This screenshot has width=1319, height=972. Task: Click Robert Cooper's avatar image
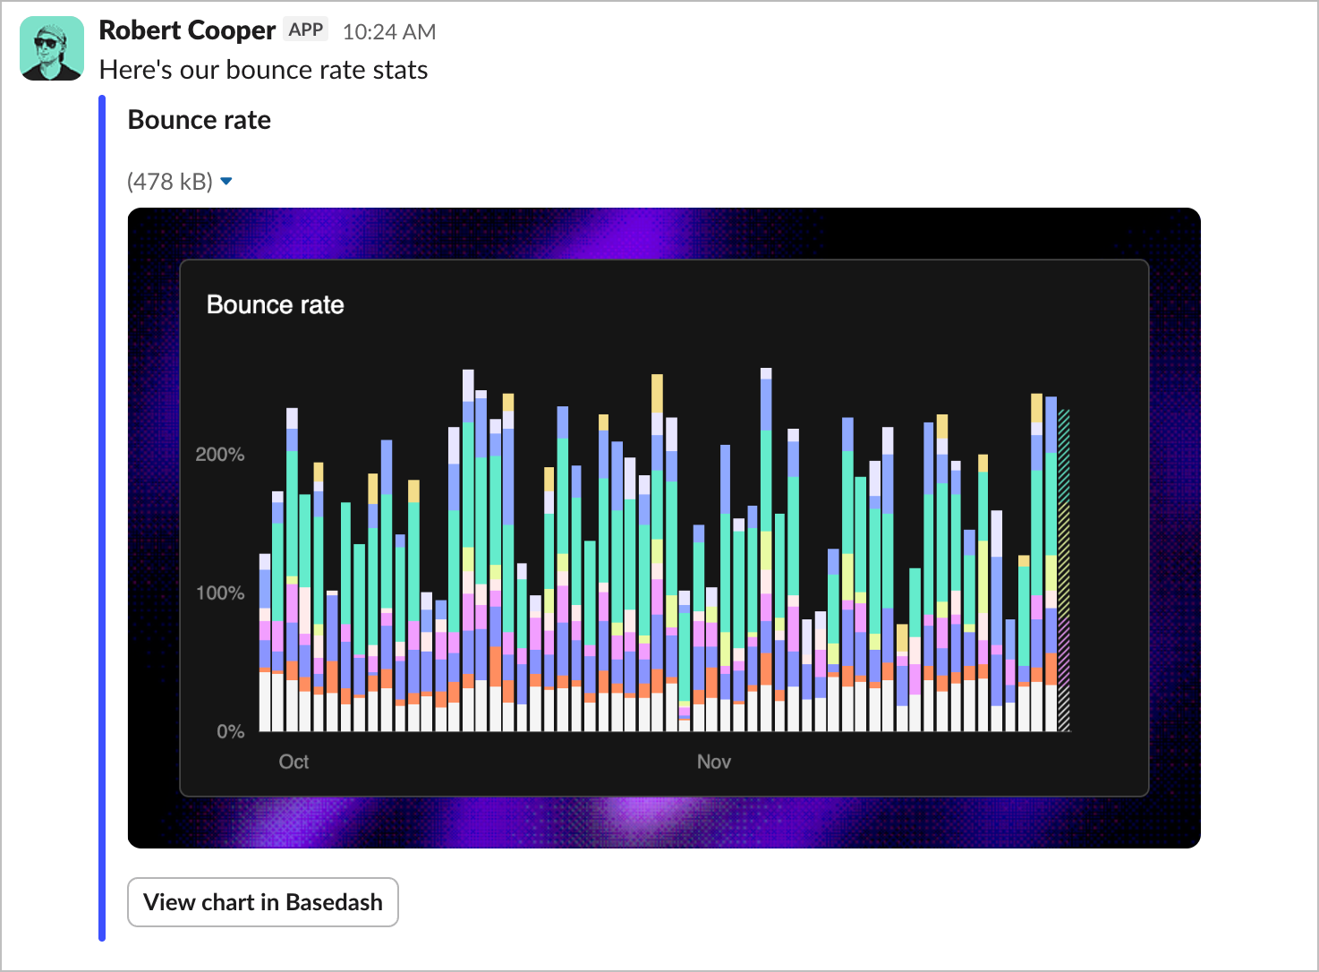coord(52,48)
